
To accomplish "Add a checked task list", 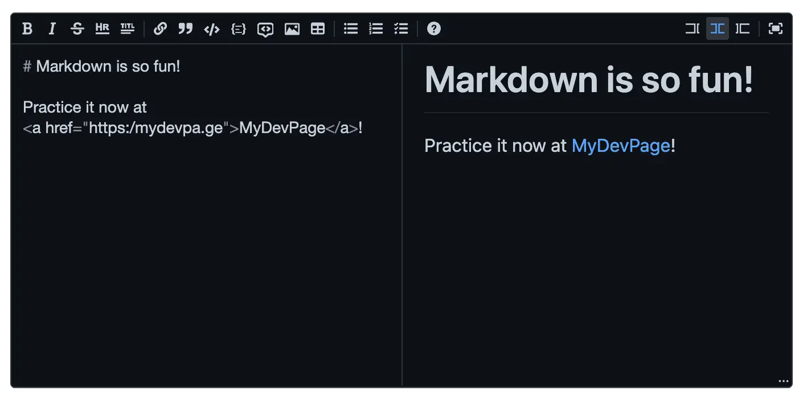I will coord(401,28).
